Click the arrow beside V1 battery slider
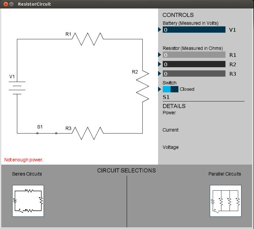254x229 pixels. pos(159,30)
